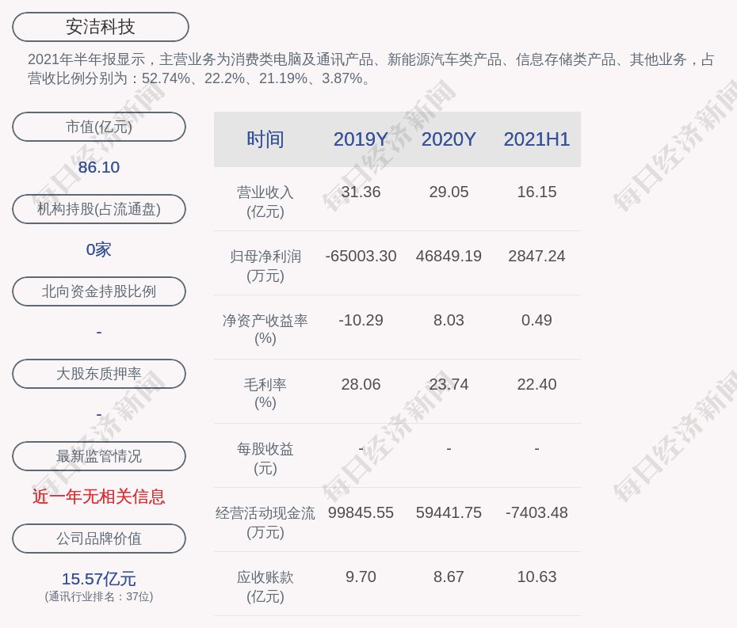Click revenue value 29.05
737x628 pixels.
[449, 192]
